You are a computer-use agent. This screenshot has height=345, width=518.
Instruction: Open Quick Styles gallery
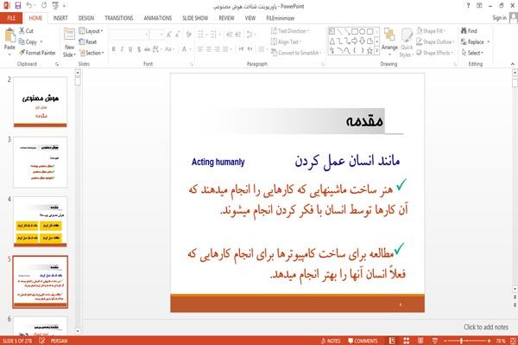point(407,43)
